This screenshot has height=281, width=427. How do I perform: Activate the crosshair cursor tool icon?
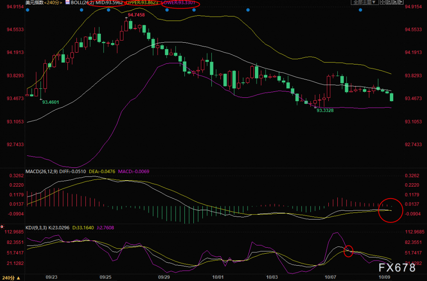[x=383, y=2]
